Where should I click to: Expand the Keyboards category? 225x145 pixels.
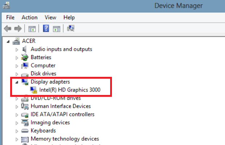[x=17, y=131]
